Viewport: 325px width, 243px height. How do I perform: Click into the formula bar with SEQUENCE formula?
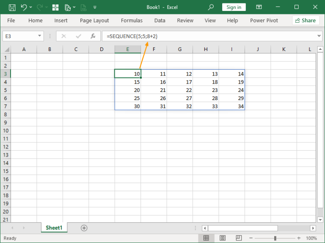pyautogui.click(x=209, y=36)
